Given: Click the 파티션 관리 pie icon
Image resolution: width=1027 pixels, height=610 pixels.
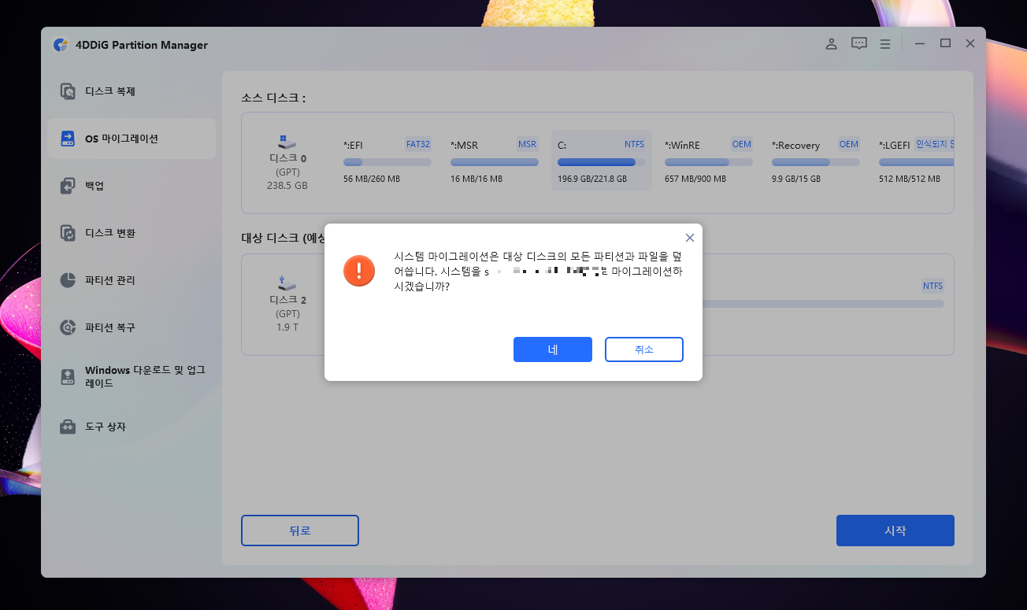Looking at the screenshot, I should pyautogui.click(x=69, y=280).
